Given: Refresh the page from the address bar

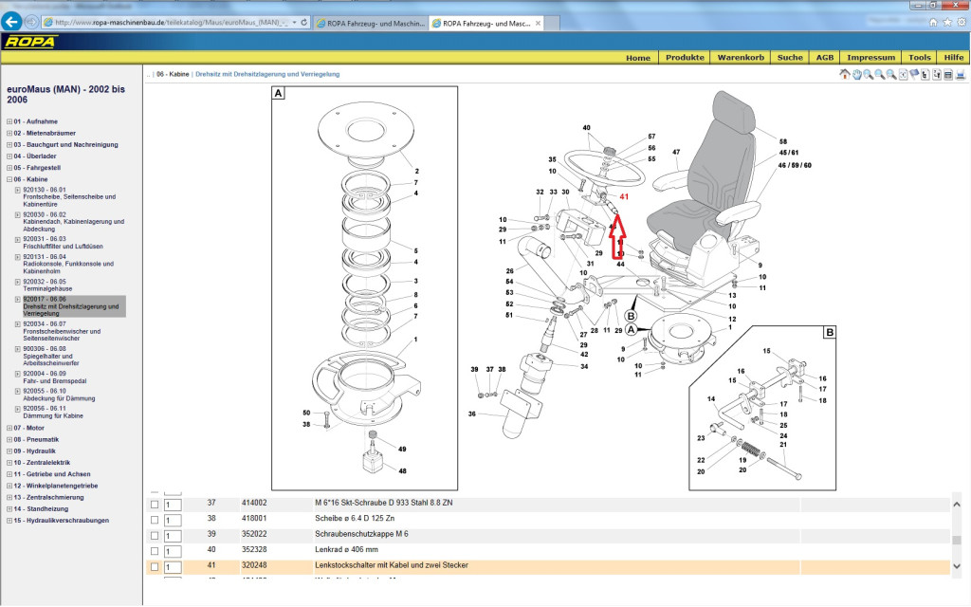Looking at the screenshot, I should coord(304,23).
